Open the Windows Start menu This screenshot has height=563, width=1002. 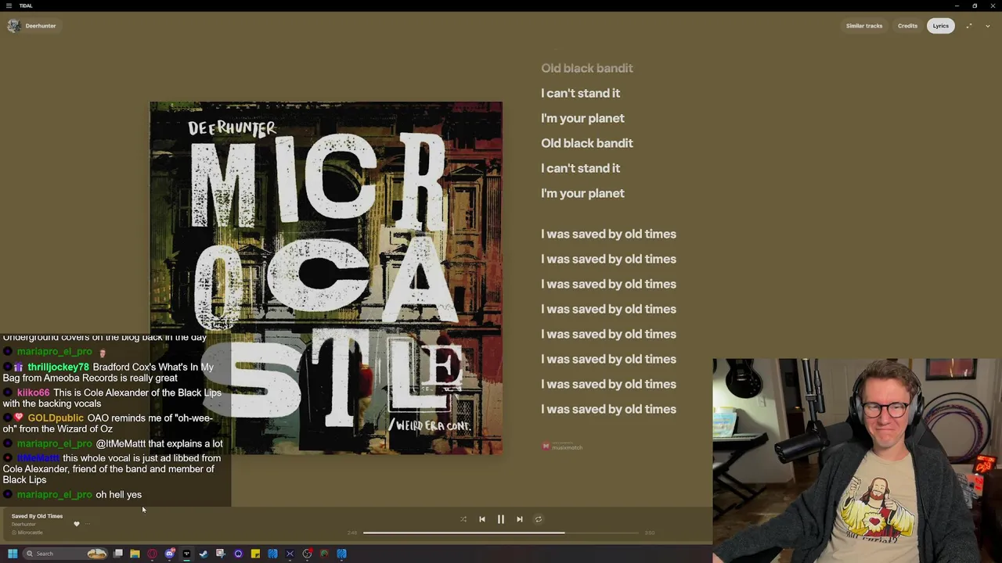pyautogui.click(x=13, y=554)
